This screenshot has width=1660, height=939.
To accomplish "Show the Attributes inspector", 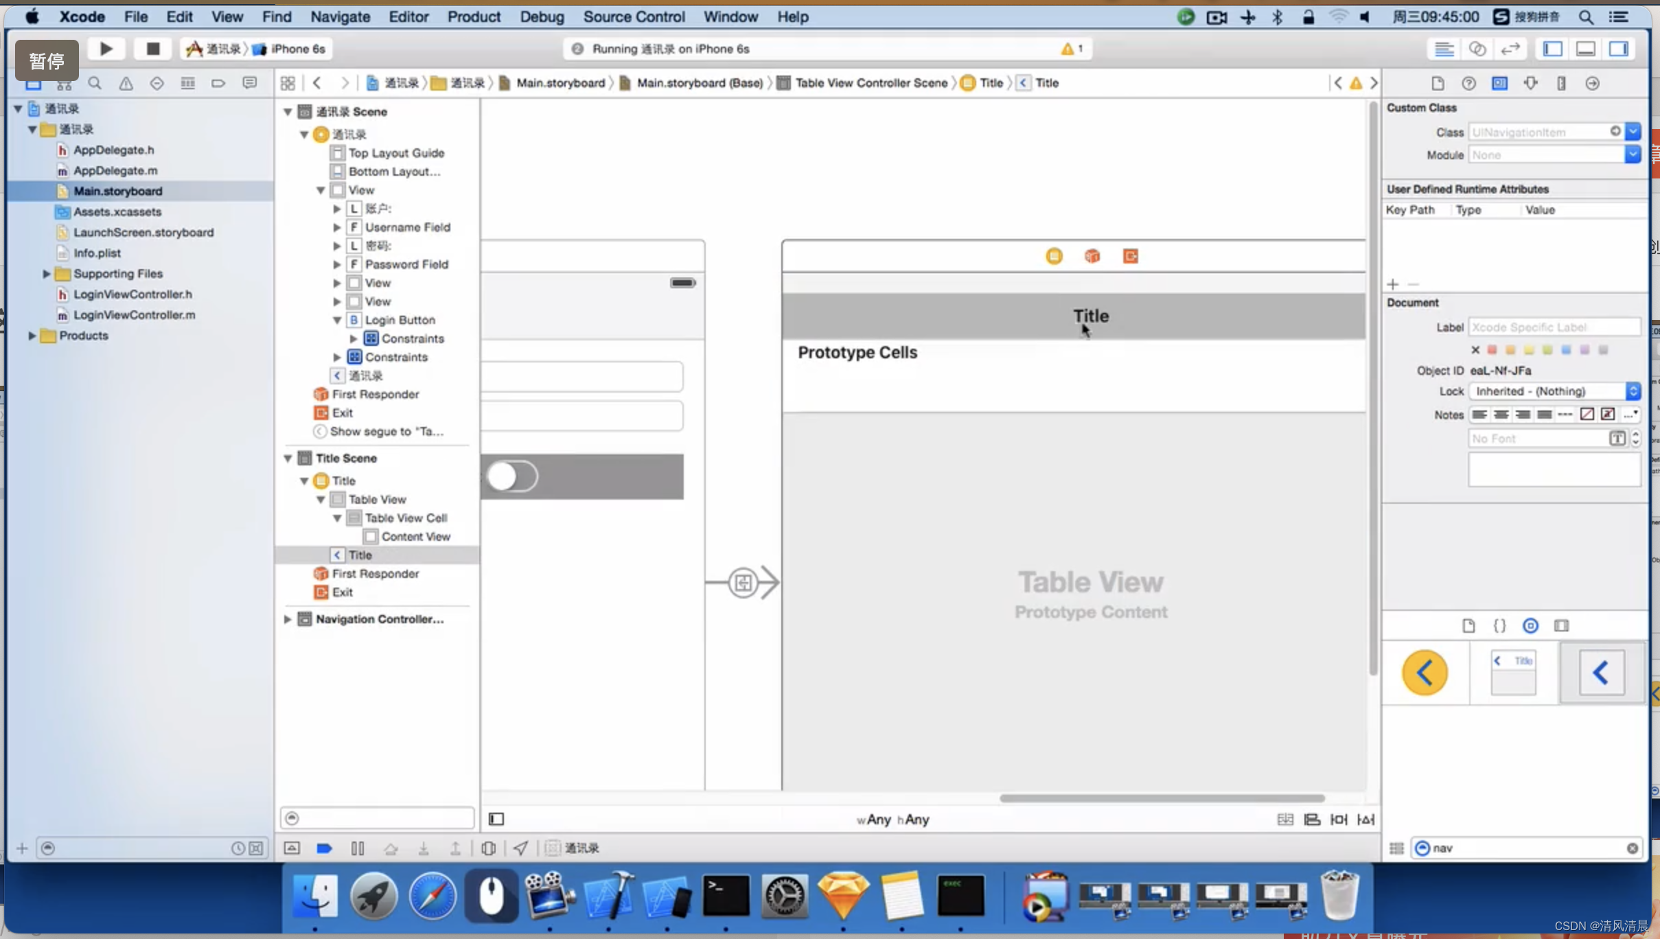I will (1530, 83).
